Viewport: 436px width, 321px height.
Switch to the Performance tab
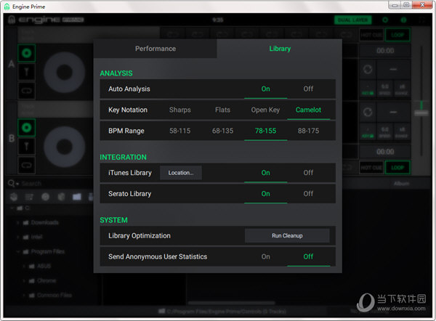[x=156, y=49]
